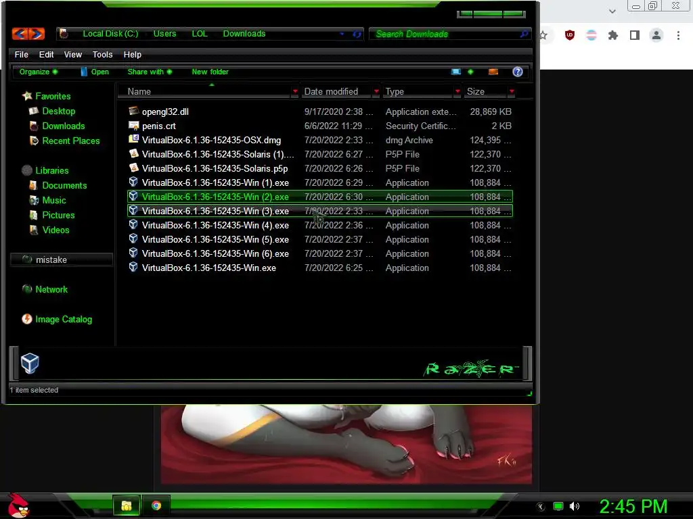The height and width of the screenshot is (519, 693).
Task: Click the Explorer taskbar button
Action: click(127, 505)
